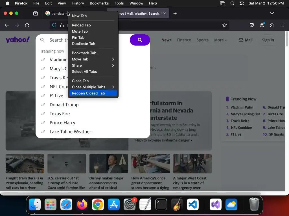Expand the Close Multiple Tabs submenu
Image resolution: width=289 pixels, height=216 pixels.
93,87
